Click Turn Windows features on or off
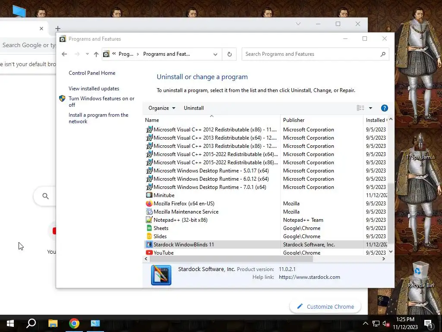The image size is (442, 332). tap(101, 102)
